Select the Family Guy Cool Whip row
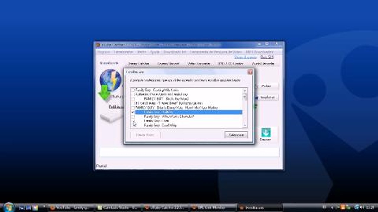 [x=188, y=125]
